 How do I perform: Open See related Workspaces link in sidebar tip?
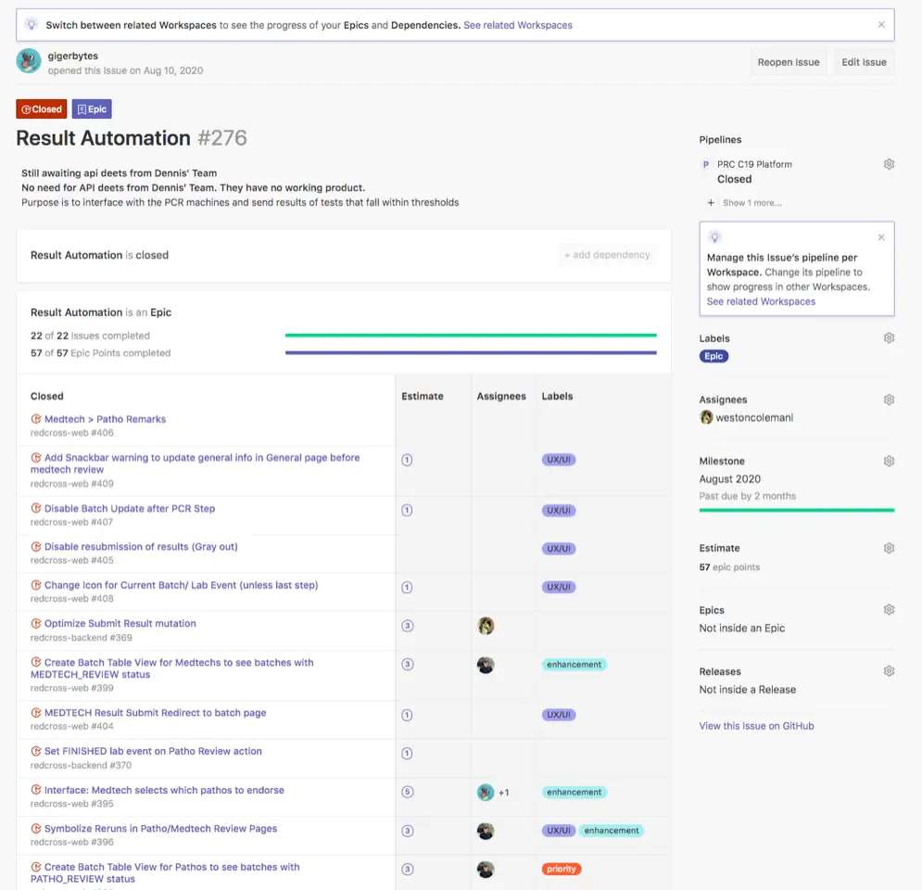[761, 301]
